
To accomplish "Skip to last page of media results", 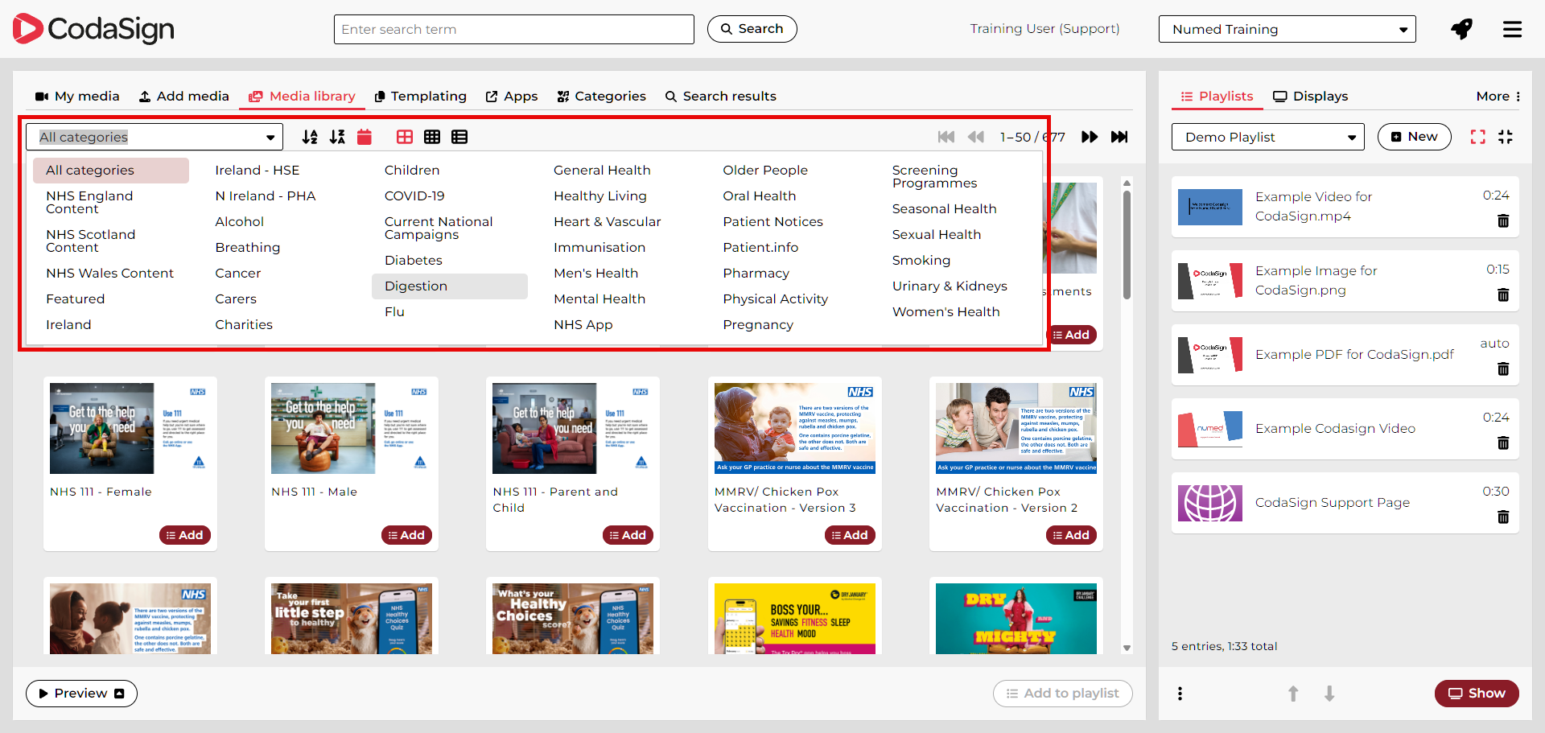I will click(1119, 137).
